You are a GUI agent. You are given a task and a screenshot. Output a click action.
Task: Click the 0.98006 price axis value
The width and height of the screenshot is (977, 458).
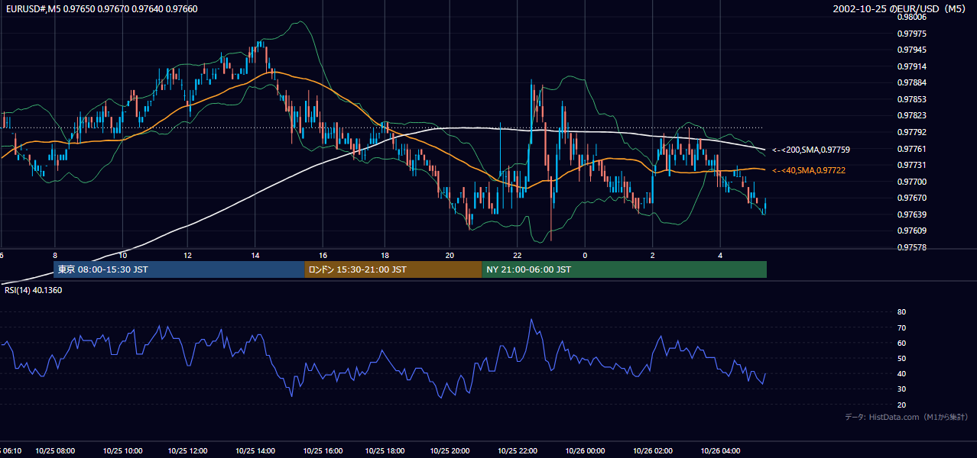pyautogui.click(x=911, y=17)
